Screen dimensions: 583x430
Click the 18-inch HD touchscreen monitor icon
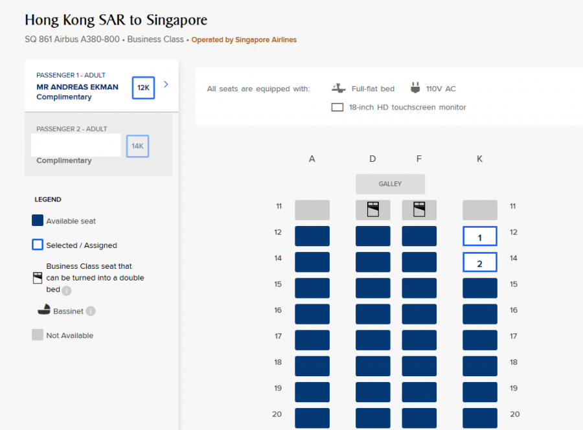pos(337,107)
